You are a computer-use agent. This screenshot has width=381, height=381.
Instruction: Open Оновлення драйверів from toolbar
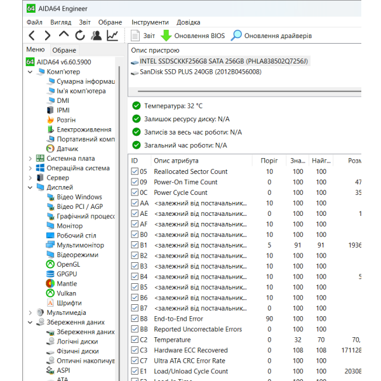coord(271,36)
